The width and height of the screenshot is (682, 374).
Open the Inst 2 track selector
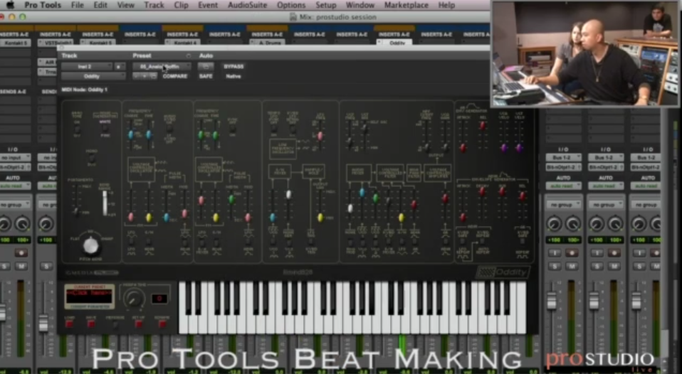click(87, 66)
